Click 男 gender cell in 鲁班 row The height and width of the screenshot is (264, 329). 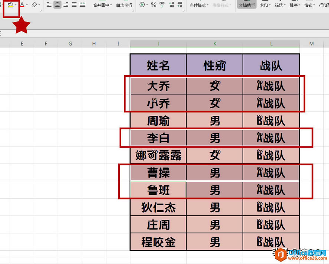point(215,190)
